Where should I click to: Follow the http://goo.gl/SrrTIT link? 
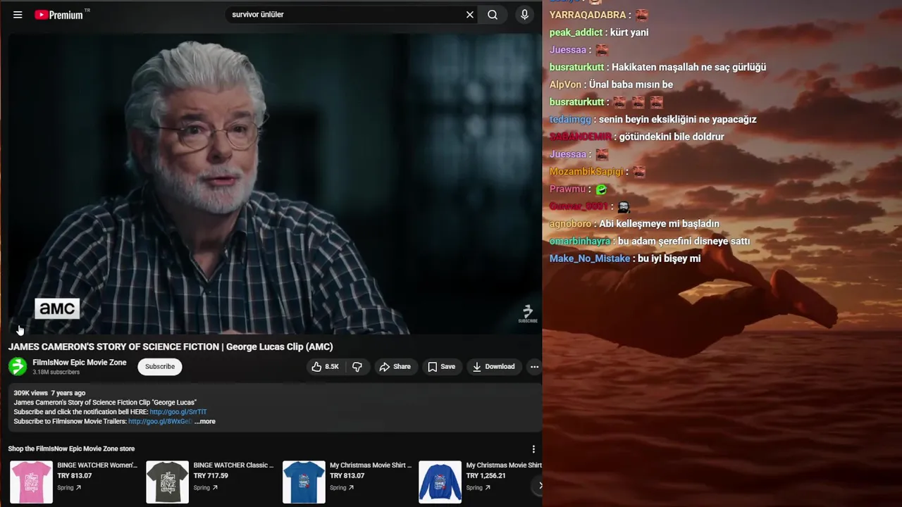[x=178, y=412]
